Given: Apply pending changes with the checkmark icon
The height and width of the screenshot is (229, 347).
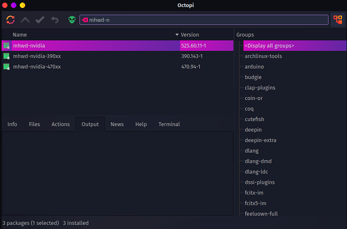Looking at the screenshot, I should point(40,20).
